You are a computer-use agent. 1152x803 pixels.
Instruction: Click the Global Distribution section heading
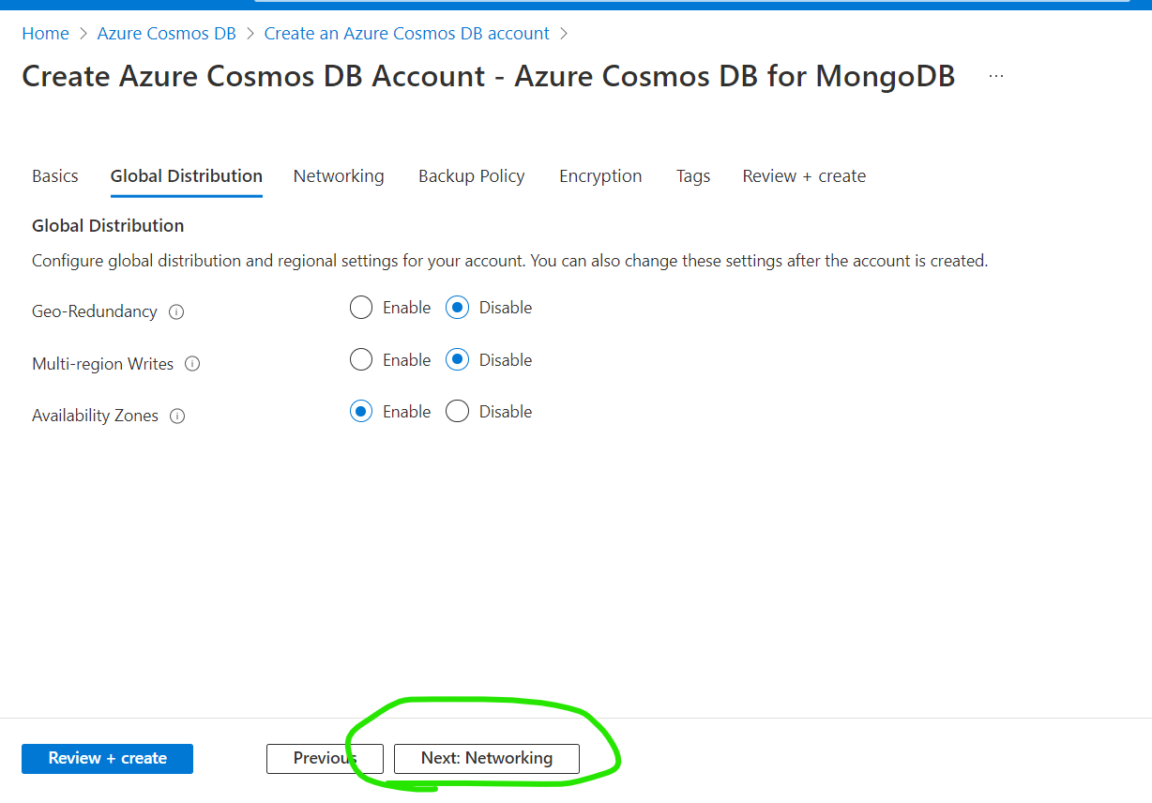click(108, 226)
